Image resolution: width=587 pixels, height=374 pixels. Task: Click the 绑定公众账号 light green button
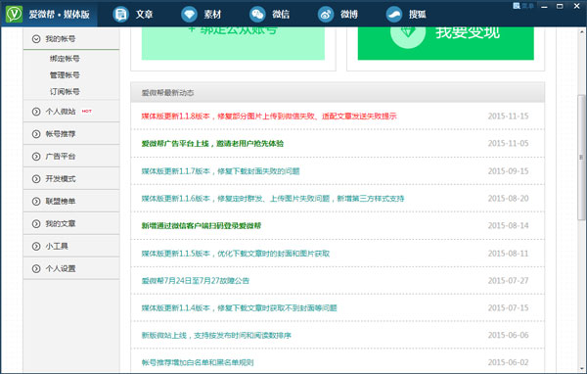point(233,43)
